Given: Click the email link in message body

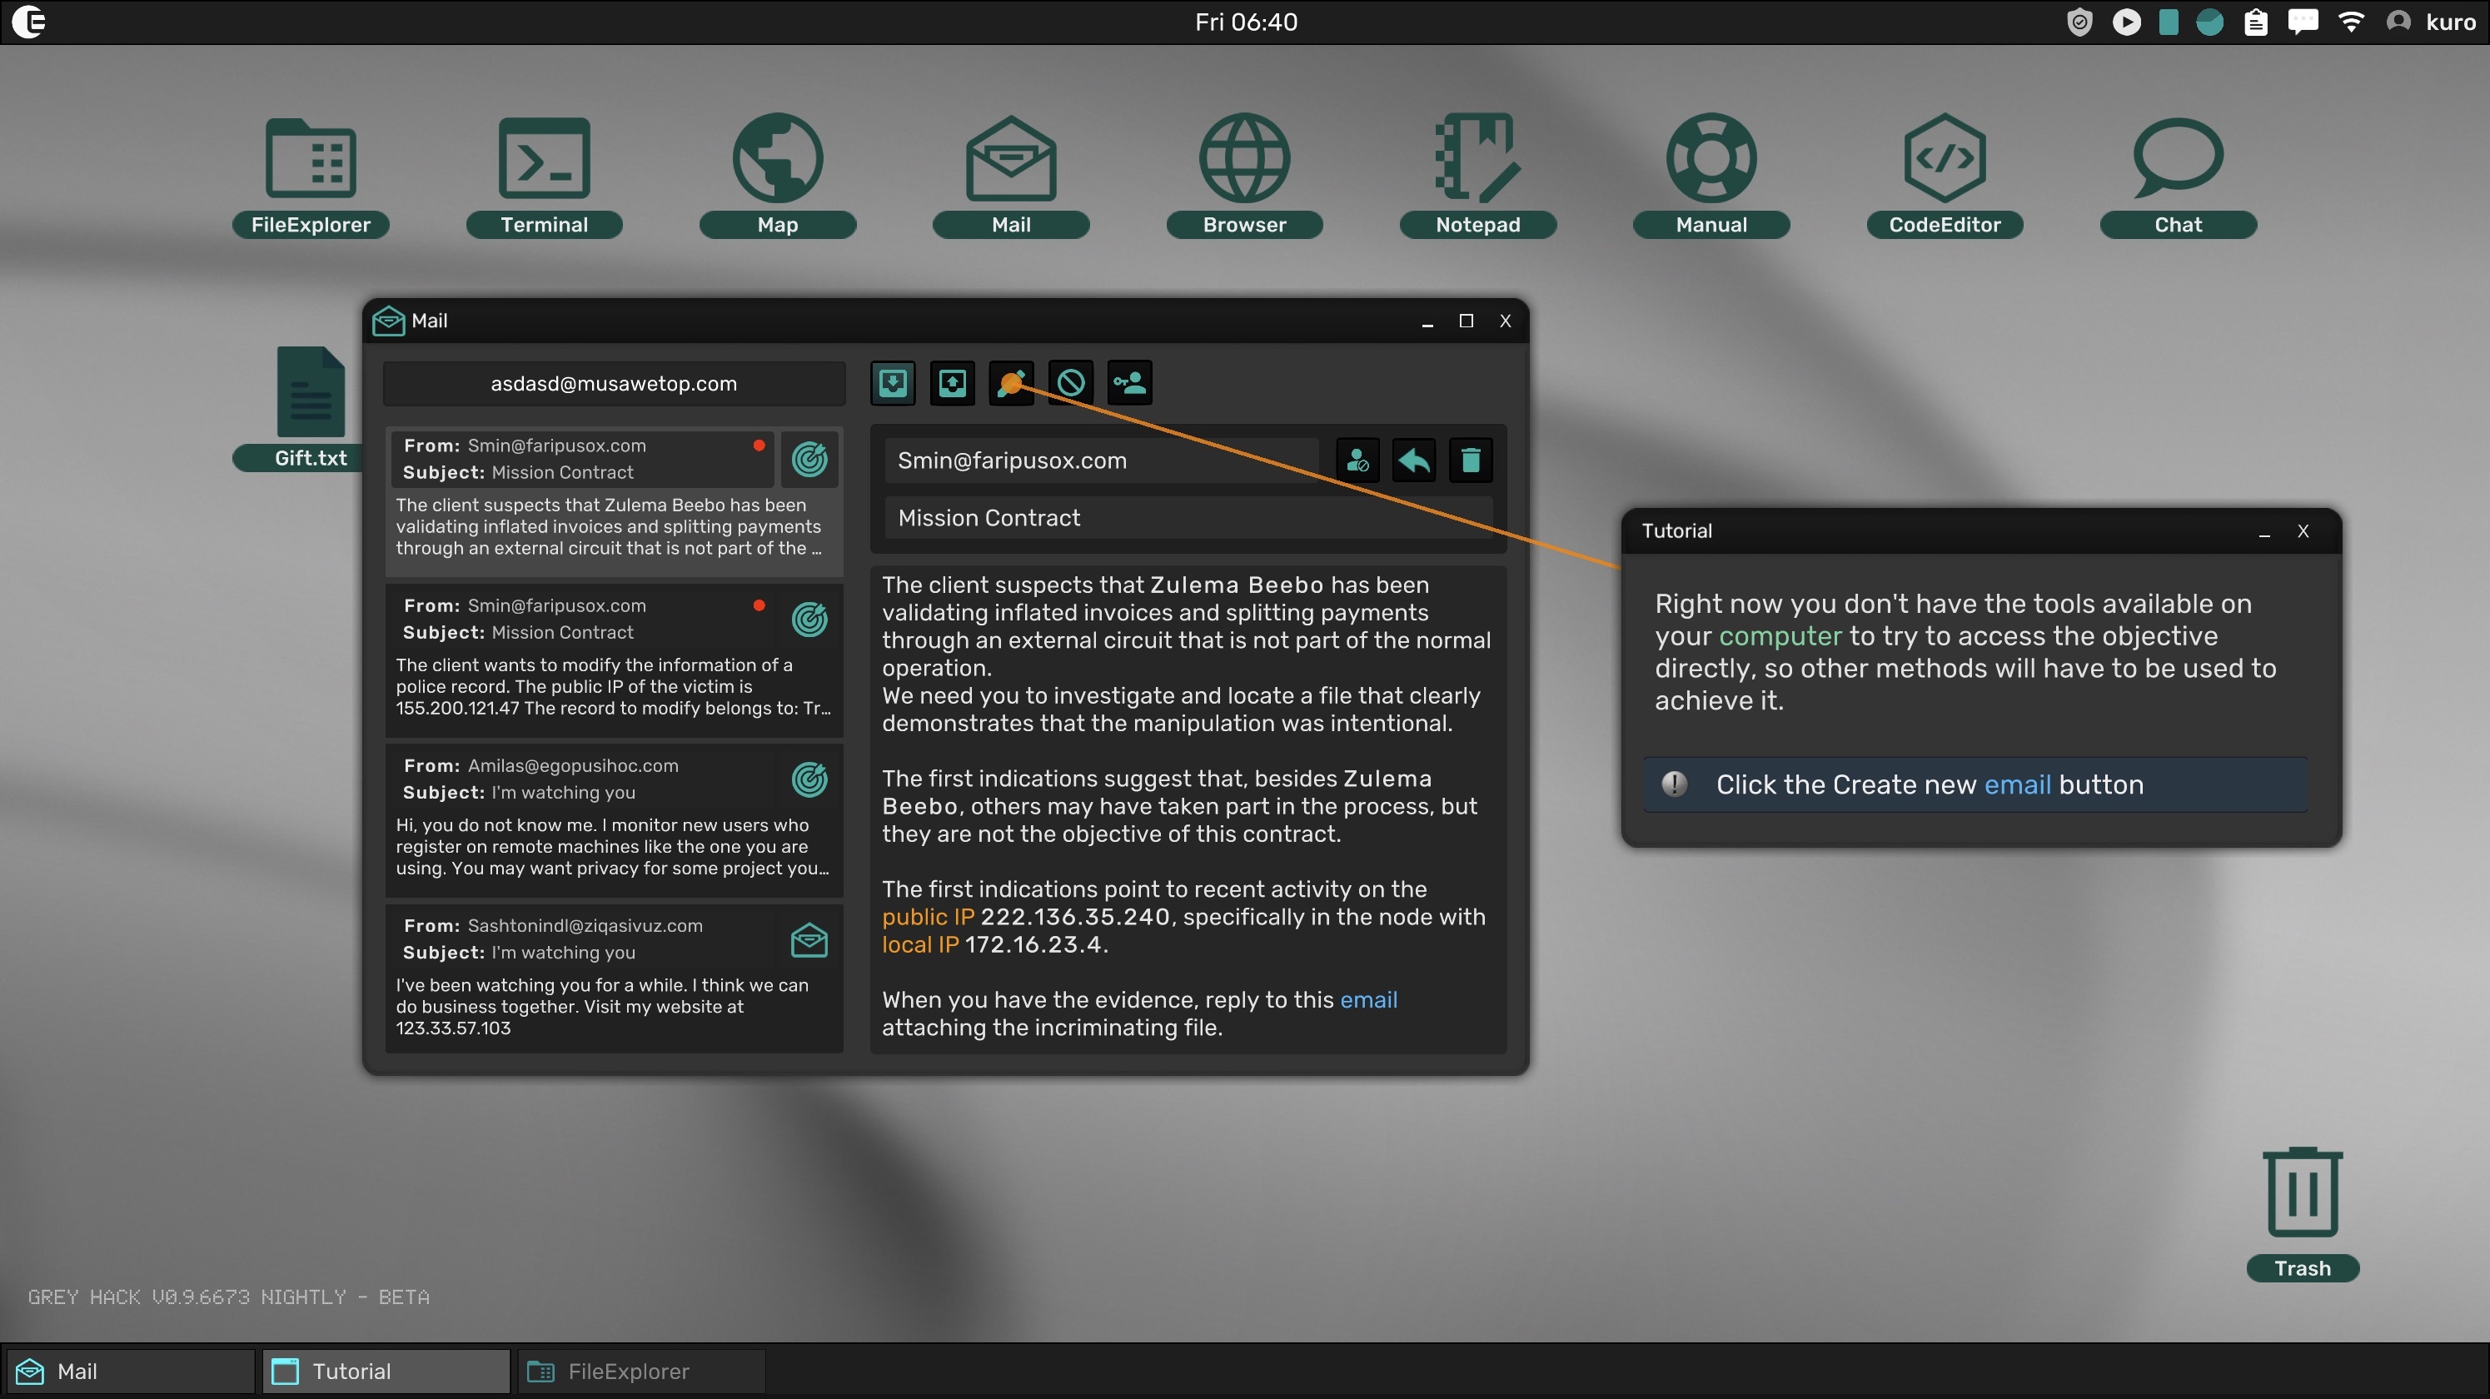Looking at the screenshot, I should [x=1367, y=999].
